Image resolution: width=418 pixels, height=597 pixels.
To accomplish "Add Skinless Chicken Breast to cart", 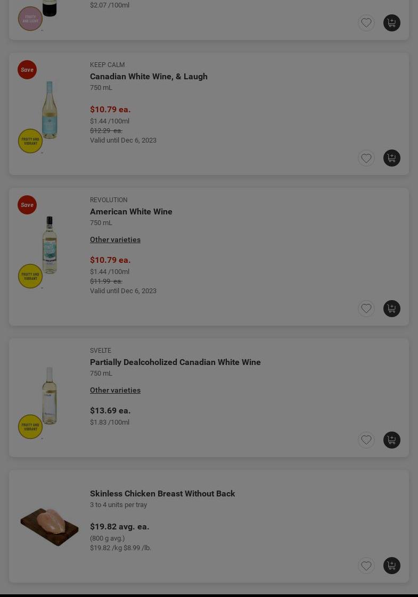I will [x=391, y=566].
